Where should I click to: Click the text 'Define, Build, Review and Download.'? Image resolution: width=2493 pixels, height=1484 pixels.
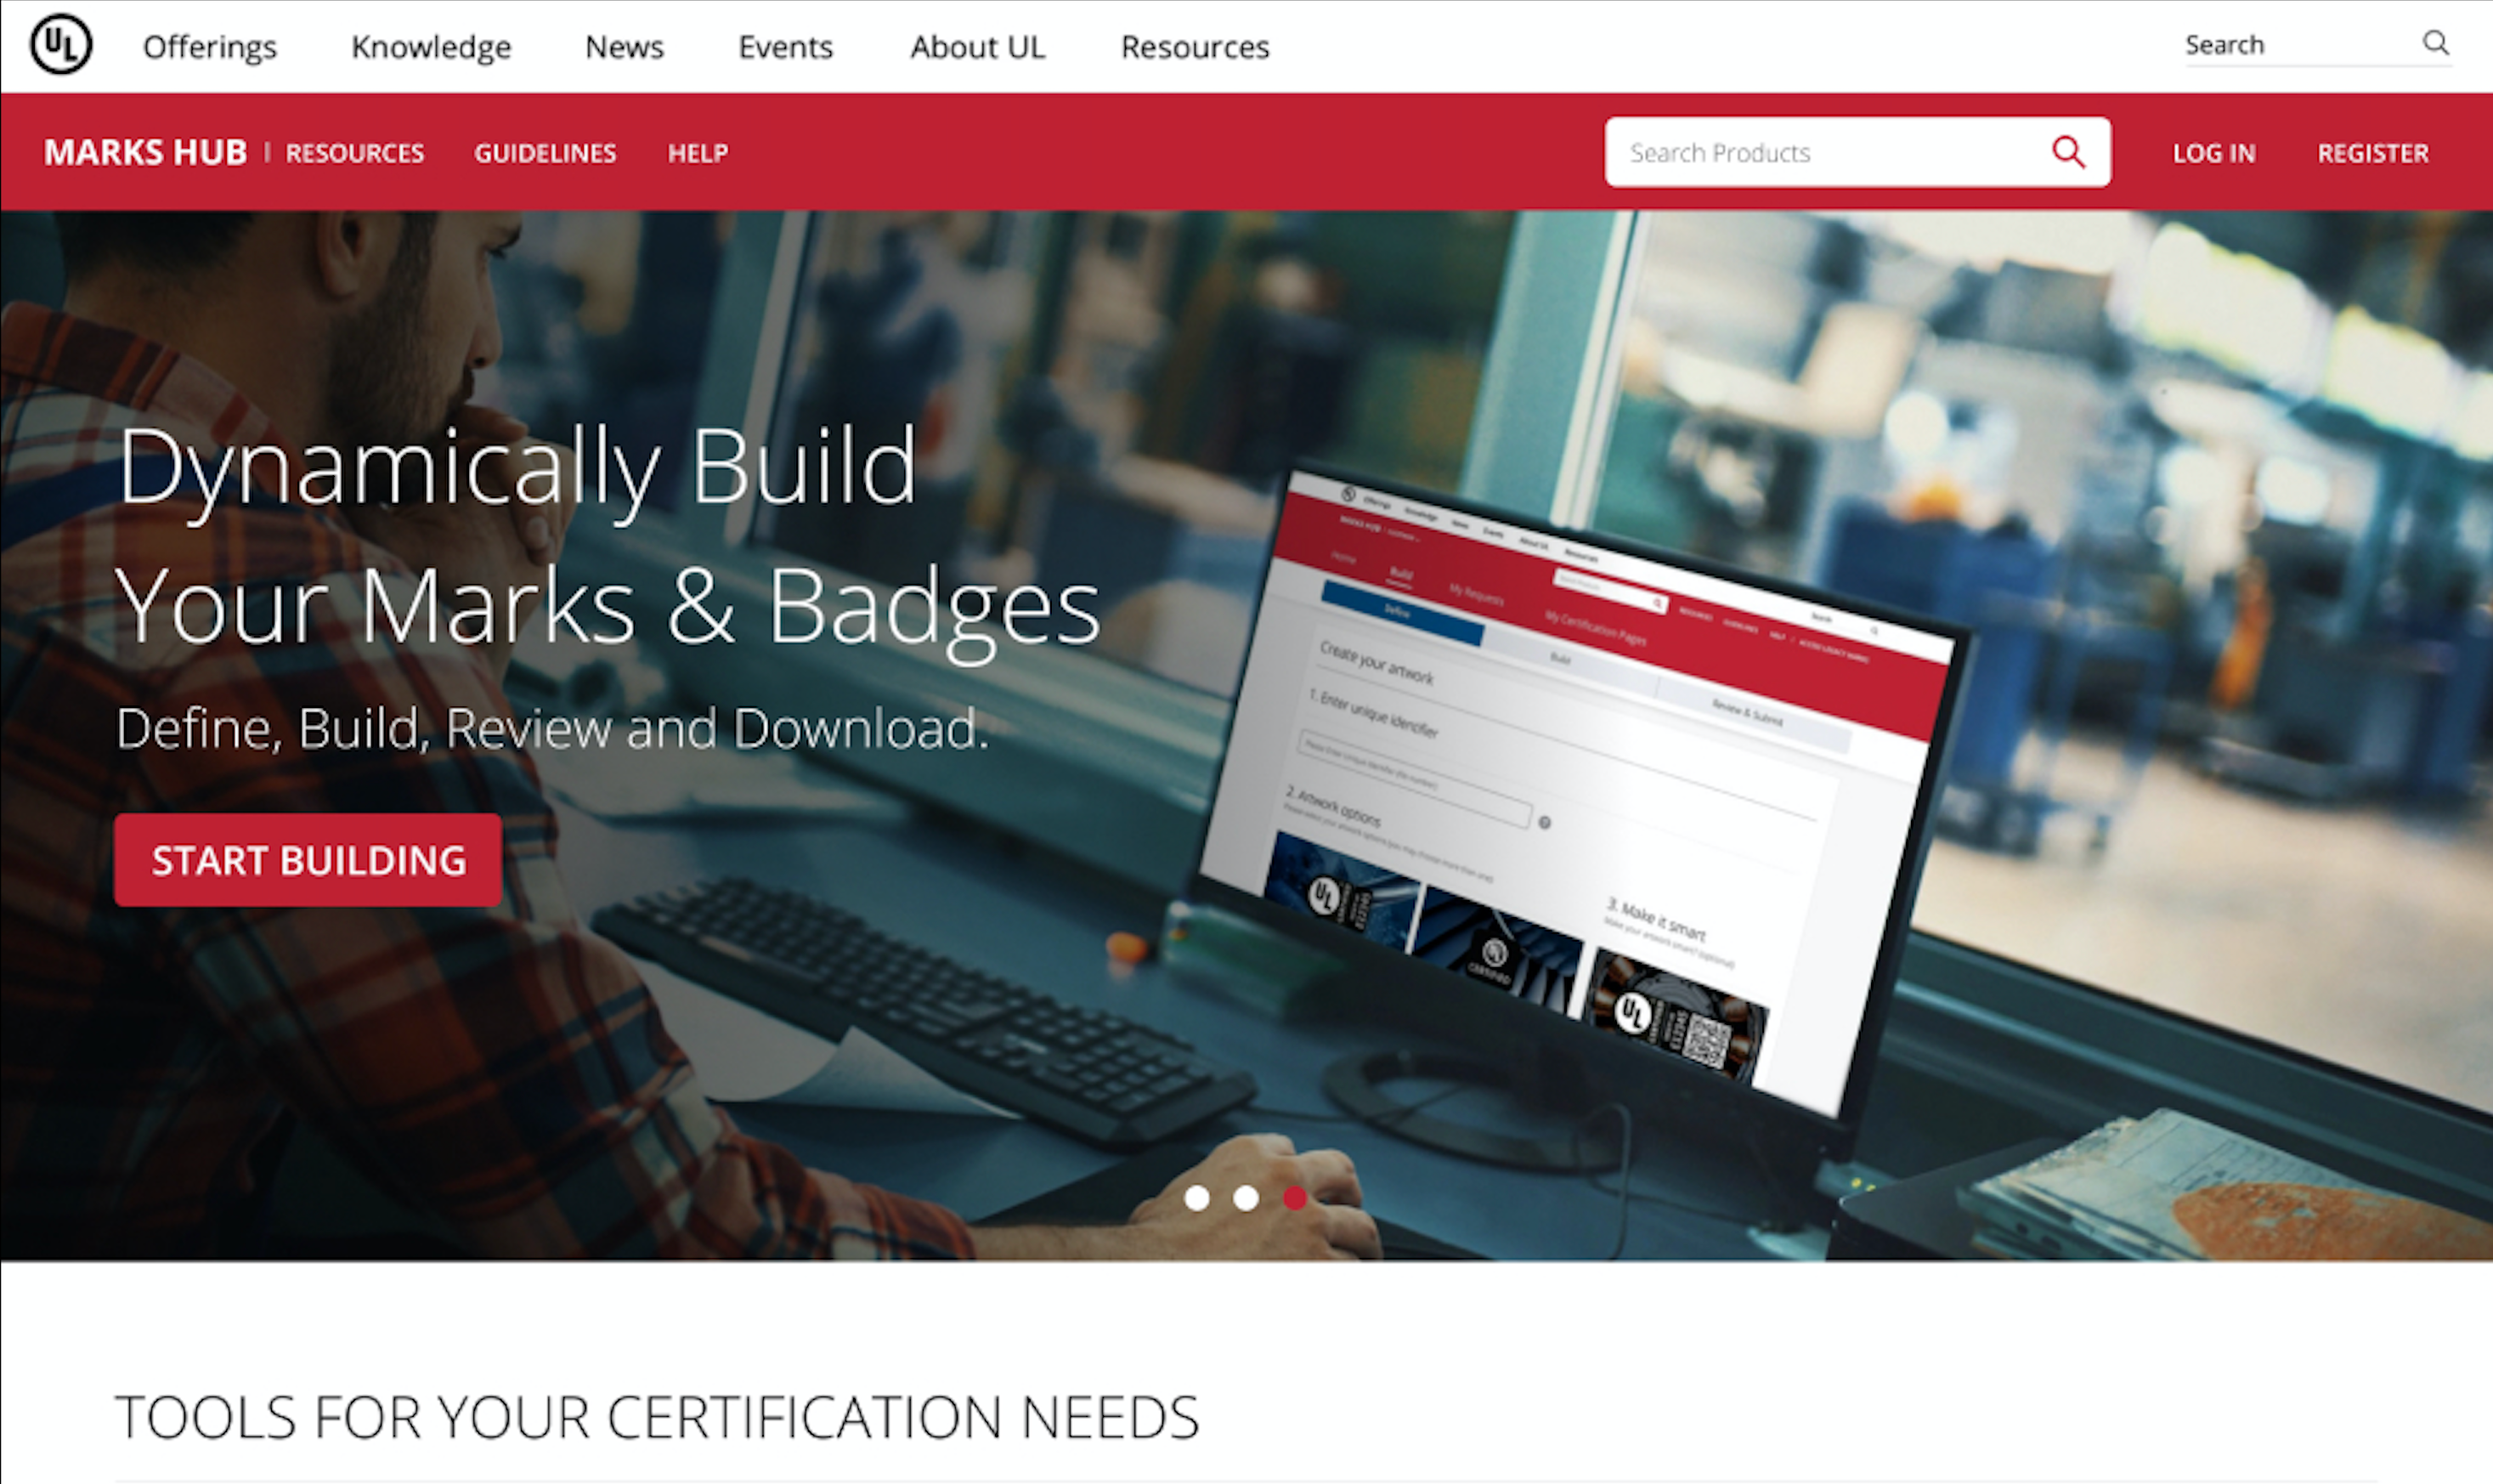(x=551, y=728)
